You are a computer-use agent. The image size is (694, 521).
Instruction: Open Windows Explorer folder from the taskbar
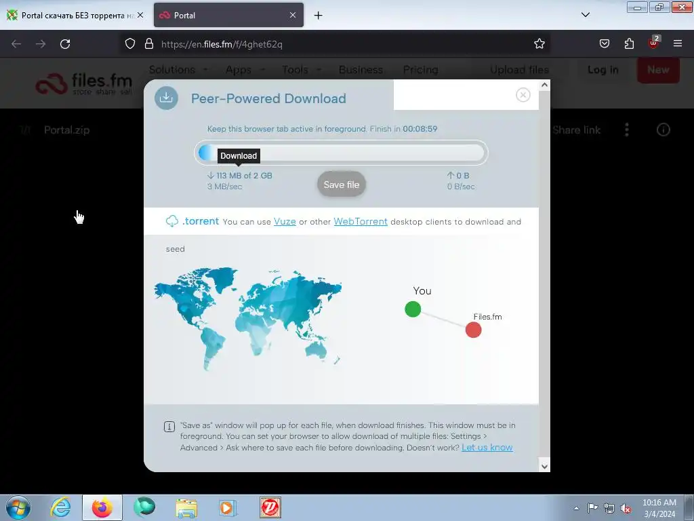click(x=186, y=507)
